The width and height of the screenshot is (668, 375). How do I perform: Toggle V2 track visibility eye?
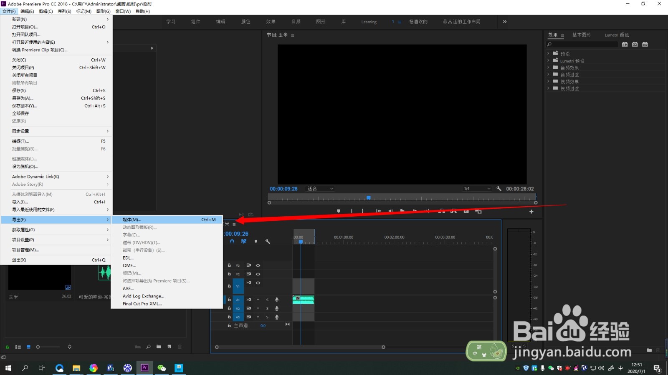coord(258,274)
